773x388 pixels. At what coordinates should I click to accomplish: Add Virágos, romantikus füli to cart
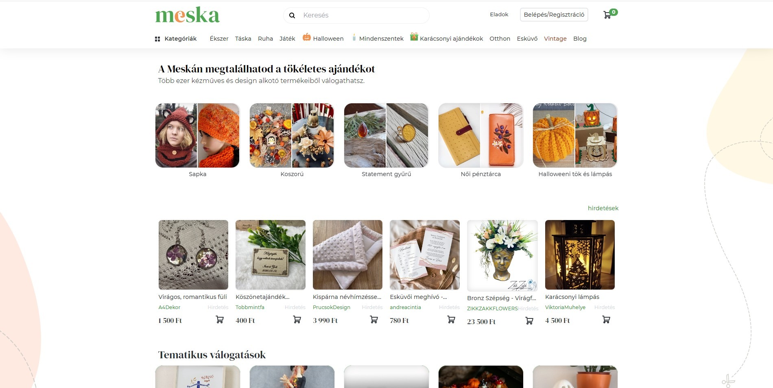220,320
